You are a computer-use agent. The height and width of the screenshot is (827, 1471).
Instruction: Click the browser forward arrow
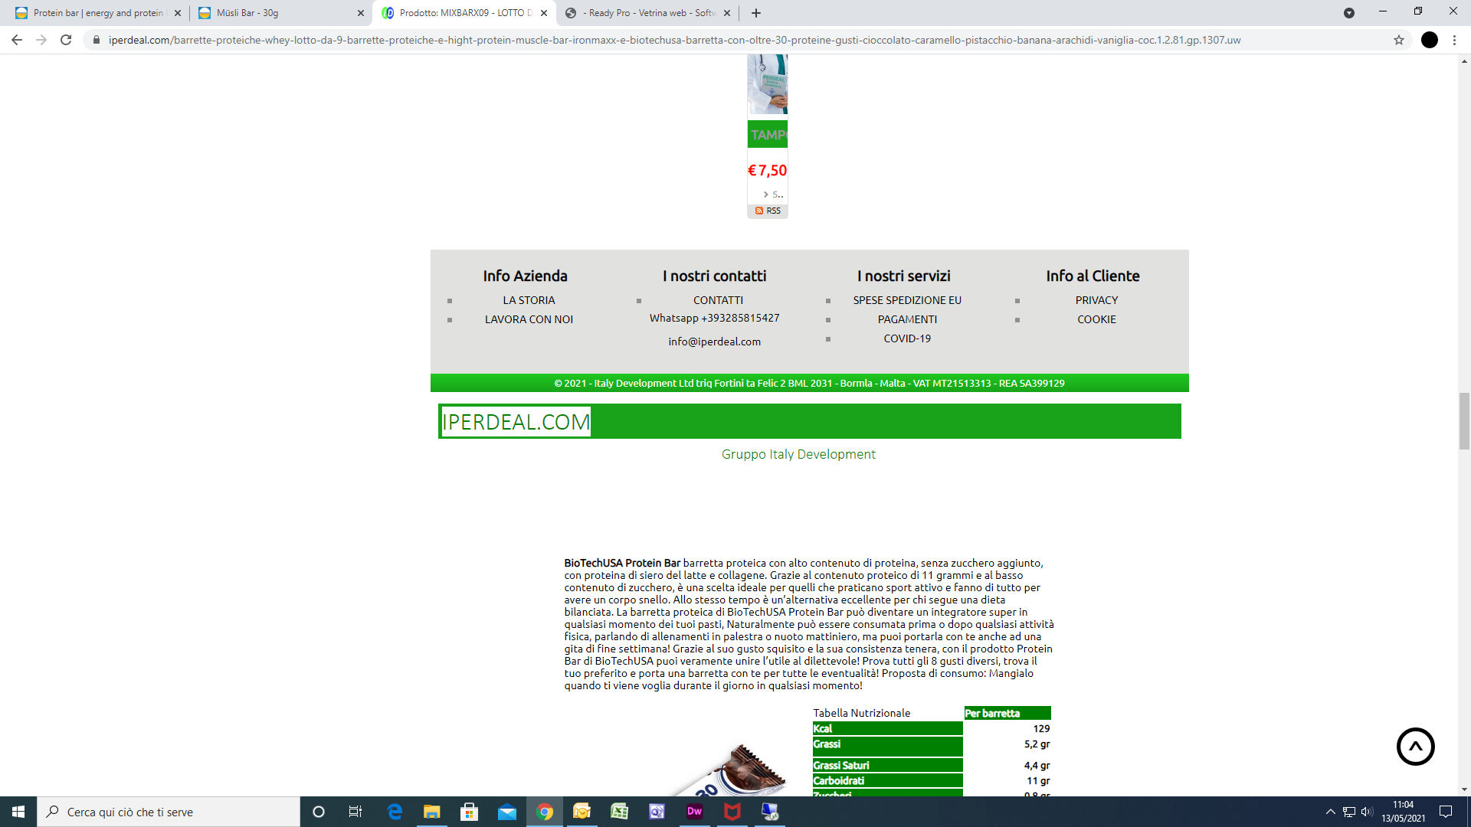pos(41,40)
